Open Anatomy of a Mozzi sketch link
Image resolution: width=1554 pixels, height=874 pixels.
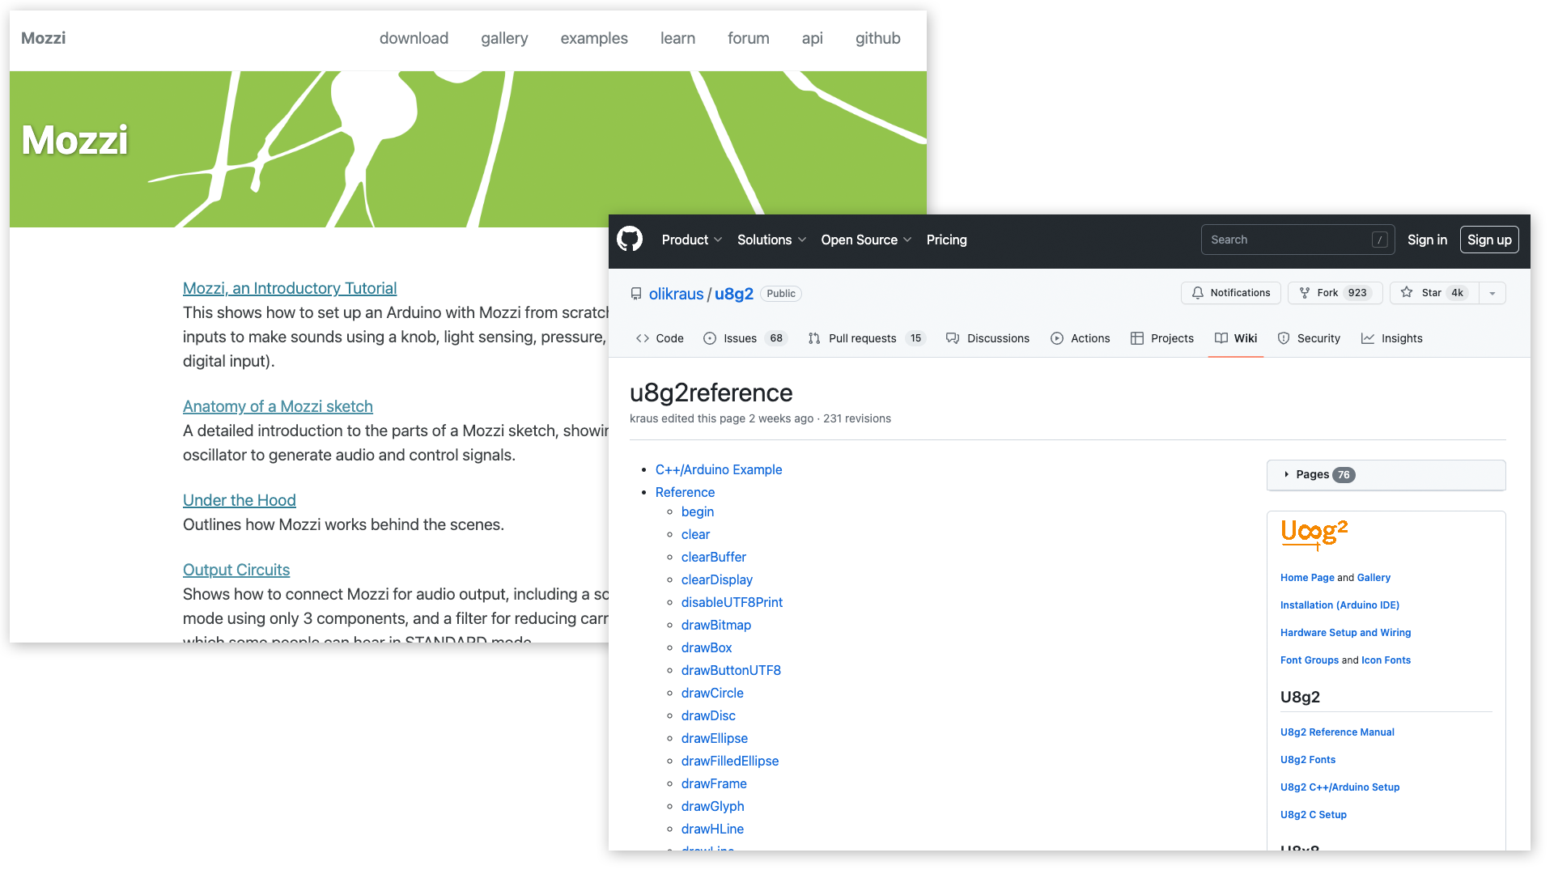click(x=278, y=406)
